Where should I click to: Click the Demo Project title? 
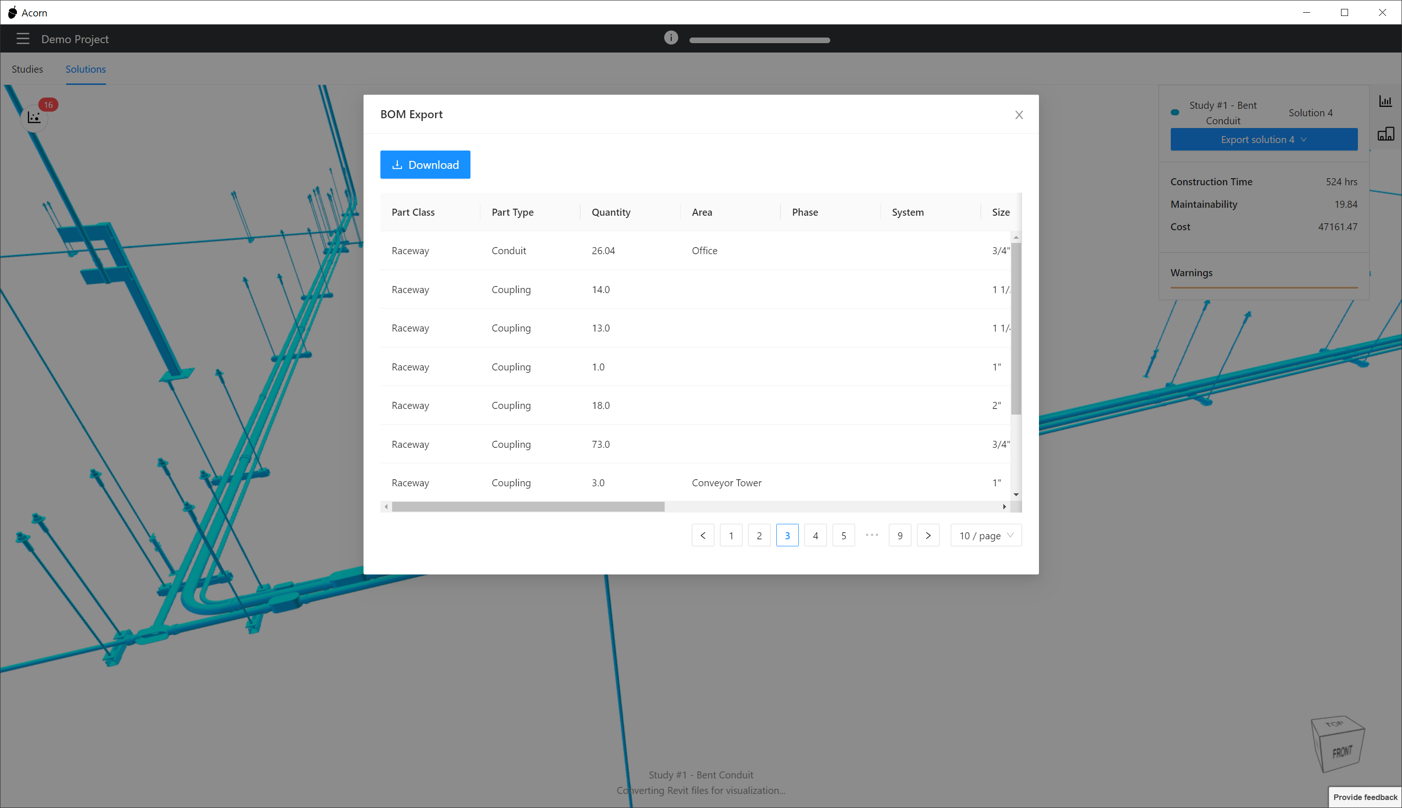click(x=75, y=39)
